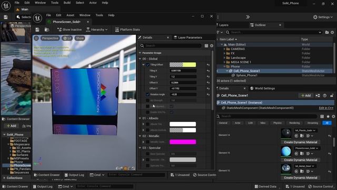Image resolution: width=337 pixels, height=190 pixels.
Task: Click the Outliner search field
Action: [x=273, y=32]
